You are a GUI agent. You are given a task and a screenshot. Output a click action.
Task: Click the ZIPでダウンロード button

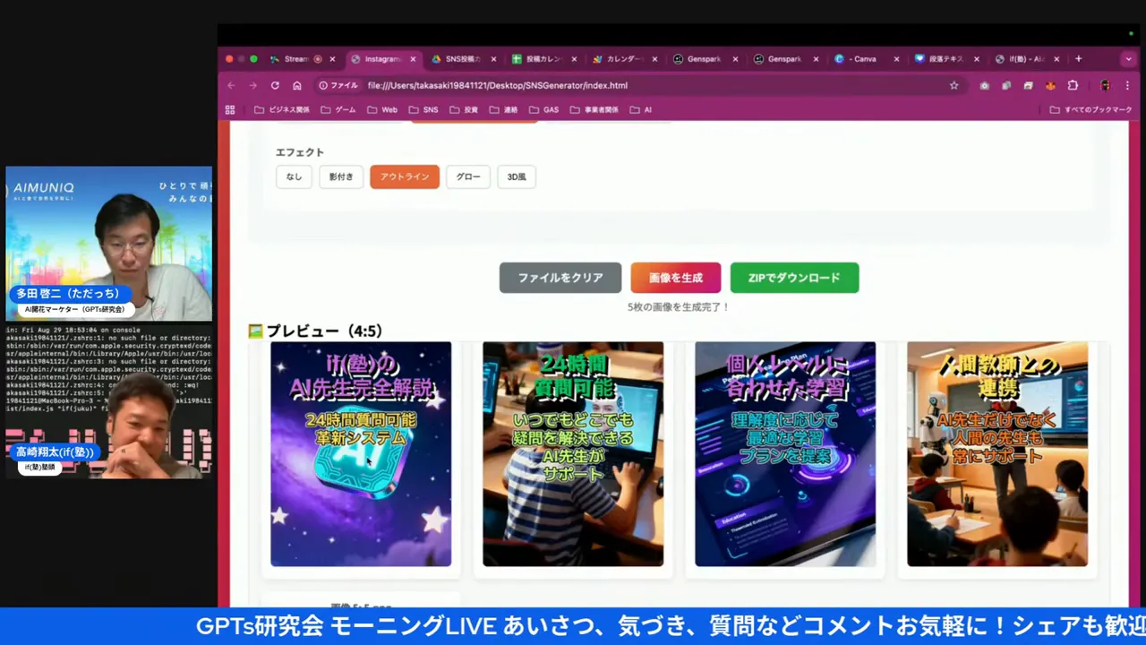[x=794, y=278]
